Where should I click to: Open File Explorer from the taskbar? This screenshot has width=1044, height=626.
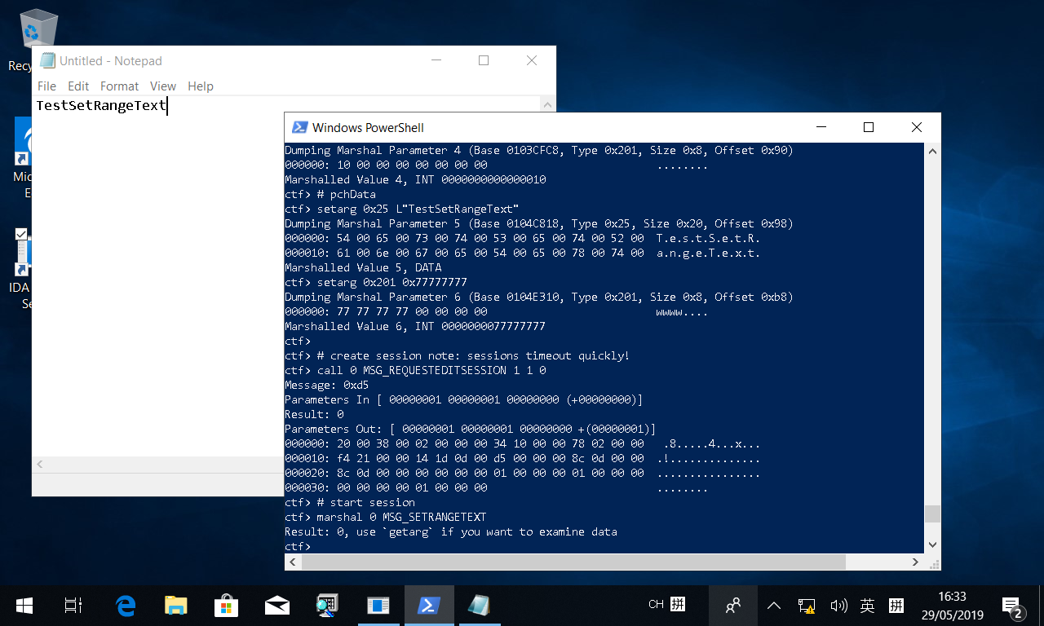[x=175, y=606]
